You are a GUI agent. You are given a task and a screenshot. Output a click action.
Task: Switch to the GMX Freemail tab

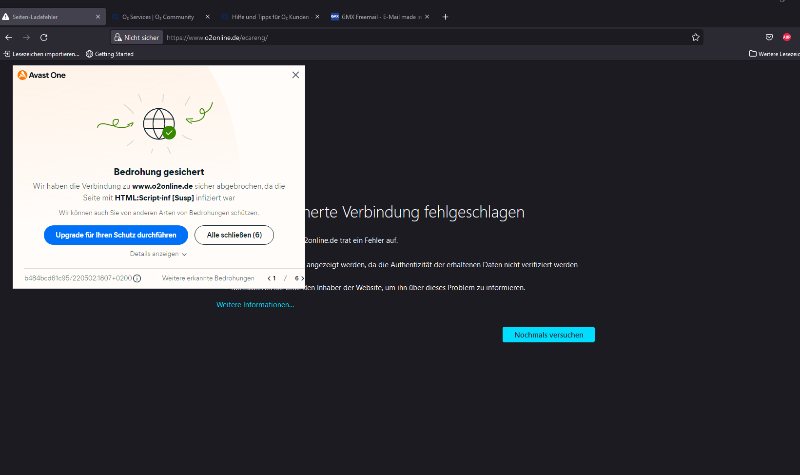[x=381, y=17]
